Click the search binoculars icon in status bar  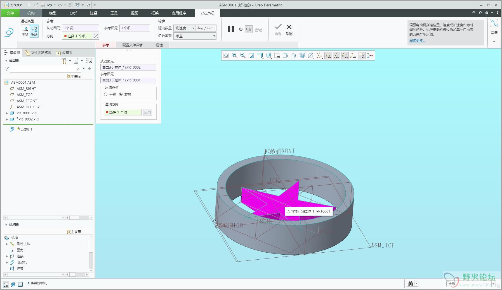point(411,284)
